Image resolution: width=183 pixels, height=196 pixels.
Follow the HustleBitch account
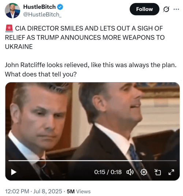pyautogui.click(x=145, y=9)
